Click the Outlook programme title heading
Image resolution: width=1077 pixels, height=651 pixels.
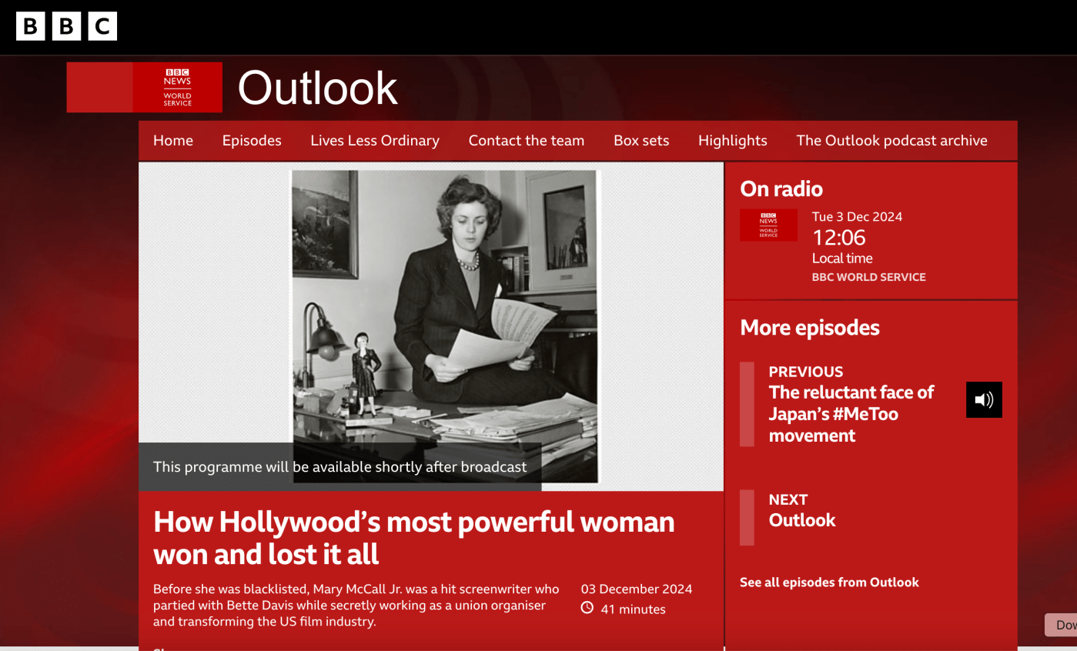point(317,88)
